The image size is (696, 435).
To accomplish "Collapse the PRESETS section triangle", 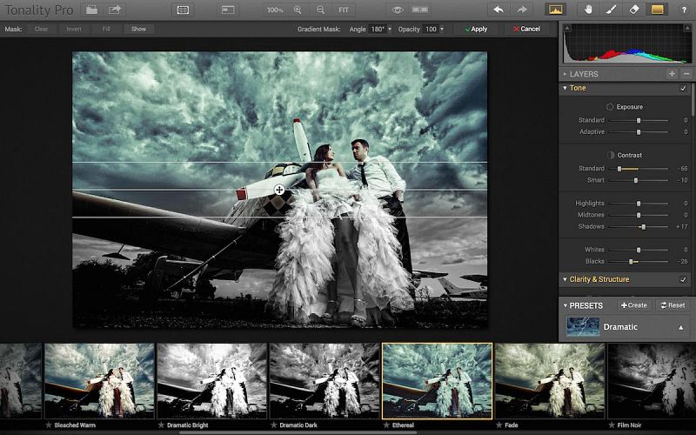I will 565,305.
